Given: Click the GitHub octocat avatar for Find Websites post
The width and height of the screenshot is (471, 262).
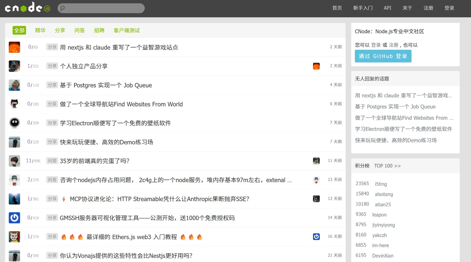Looking at the screenshot, I should click(x=14, y=104).
